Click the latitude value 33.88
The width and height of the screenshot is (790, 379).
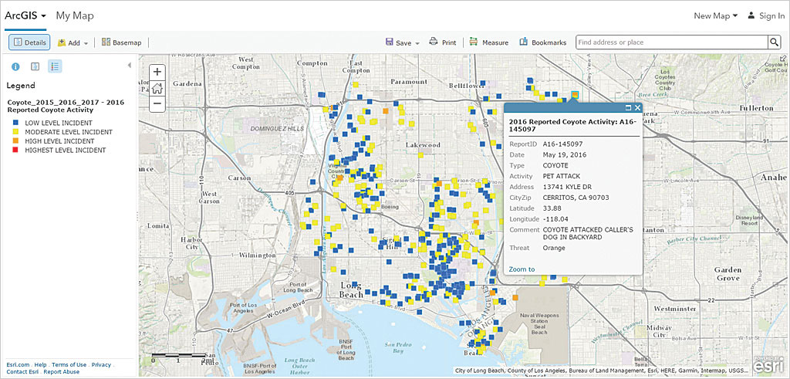[x=552, y=208]
